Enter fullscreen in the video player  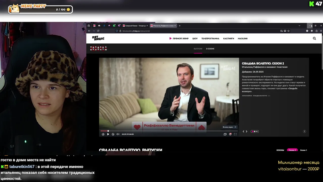point(235,134)
